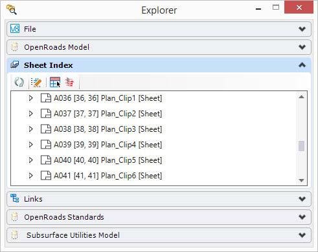The width and height of the screenshot is (318, 252).
Task: Click the sheet icon beside A036 Plan_Clip1
Action: pos(46,98)
